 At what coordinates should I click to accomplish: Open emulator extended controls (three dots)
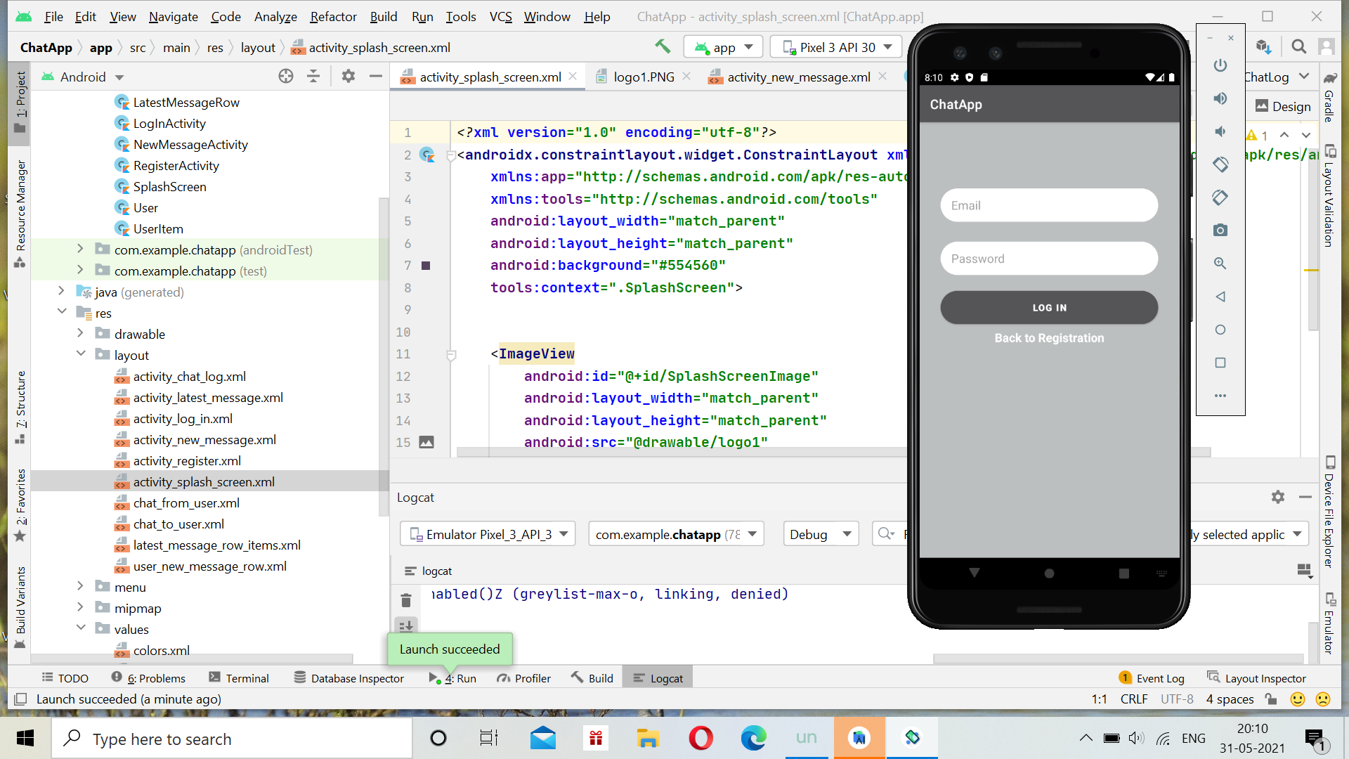click(x=1220, y=396)
